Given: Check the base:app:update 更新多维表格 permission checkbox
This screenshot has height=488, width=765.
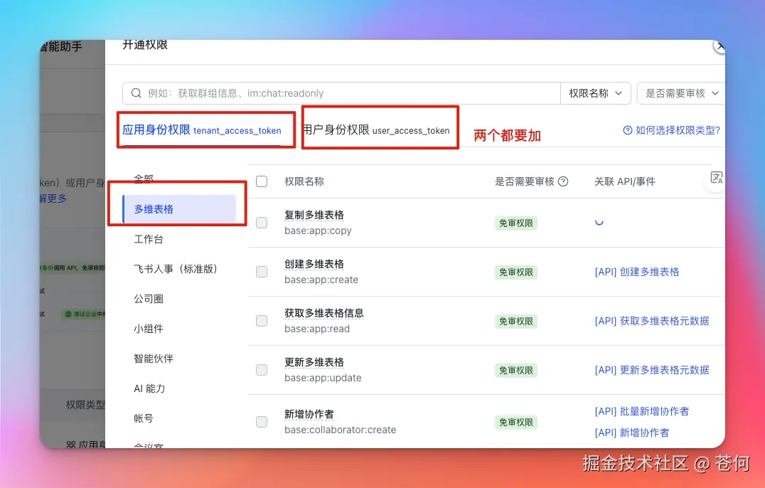Looking at the screenshot, I should tap(262, 370).
